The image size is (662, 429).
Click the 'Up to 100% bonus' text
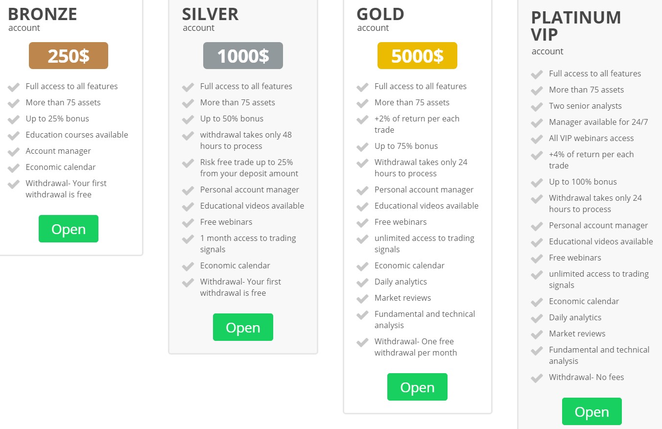[583, 182]
